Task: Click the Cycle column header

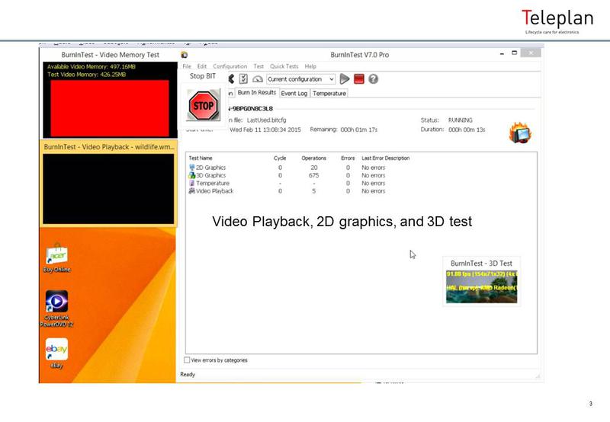Action: coord(280,158)
